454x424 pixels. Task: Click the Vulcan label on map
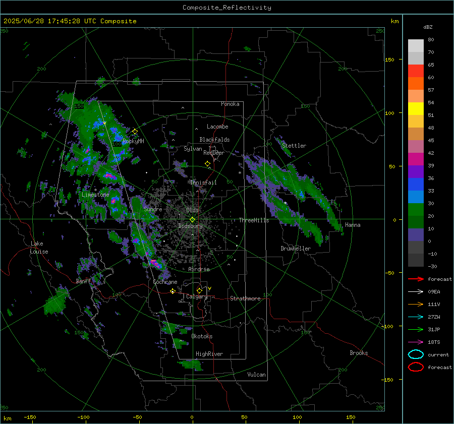[256, 375]
